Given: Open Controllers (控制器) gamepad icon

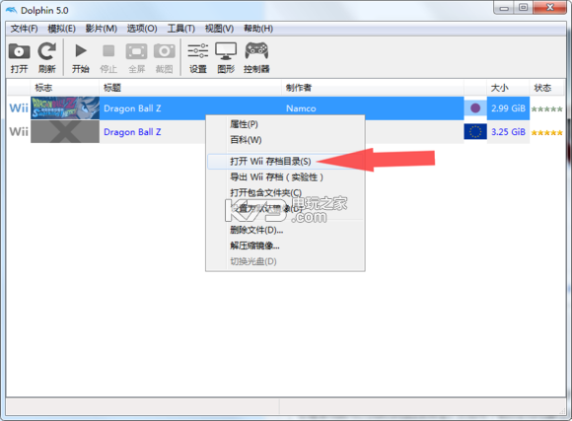Looking at the screenshot, I should click(256, 50).
